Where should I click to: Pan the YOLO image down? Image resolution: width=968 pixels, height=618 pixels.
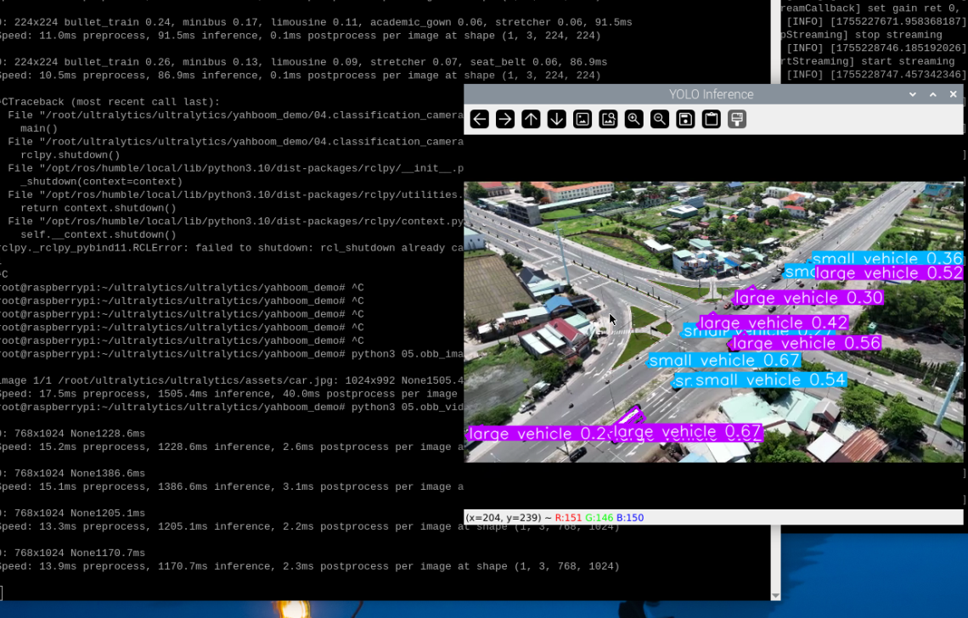(x=557, y=119)
